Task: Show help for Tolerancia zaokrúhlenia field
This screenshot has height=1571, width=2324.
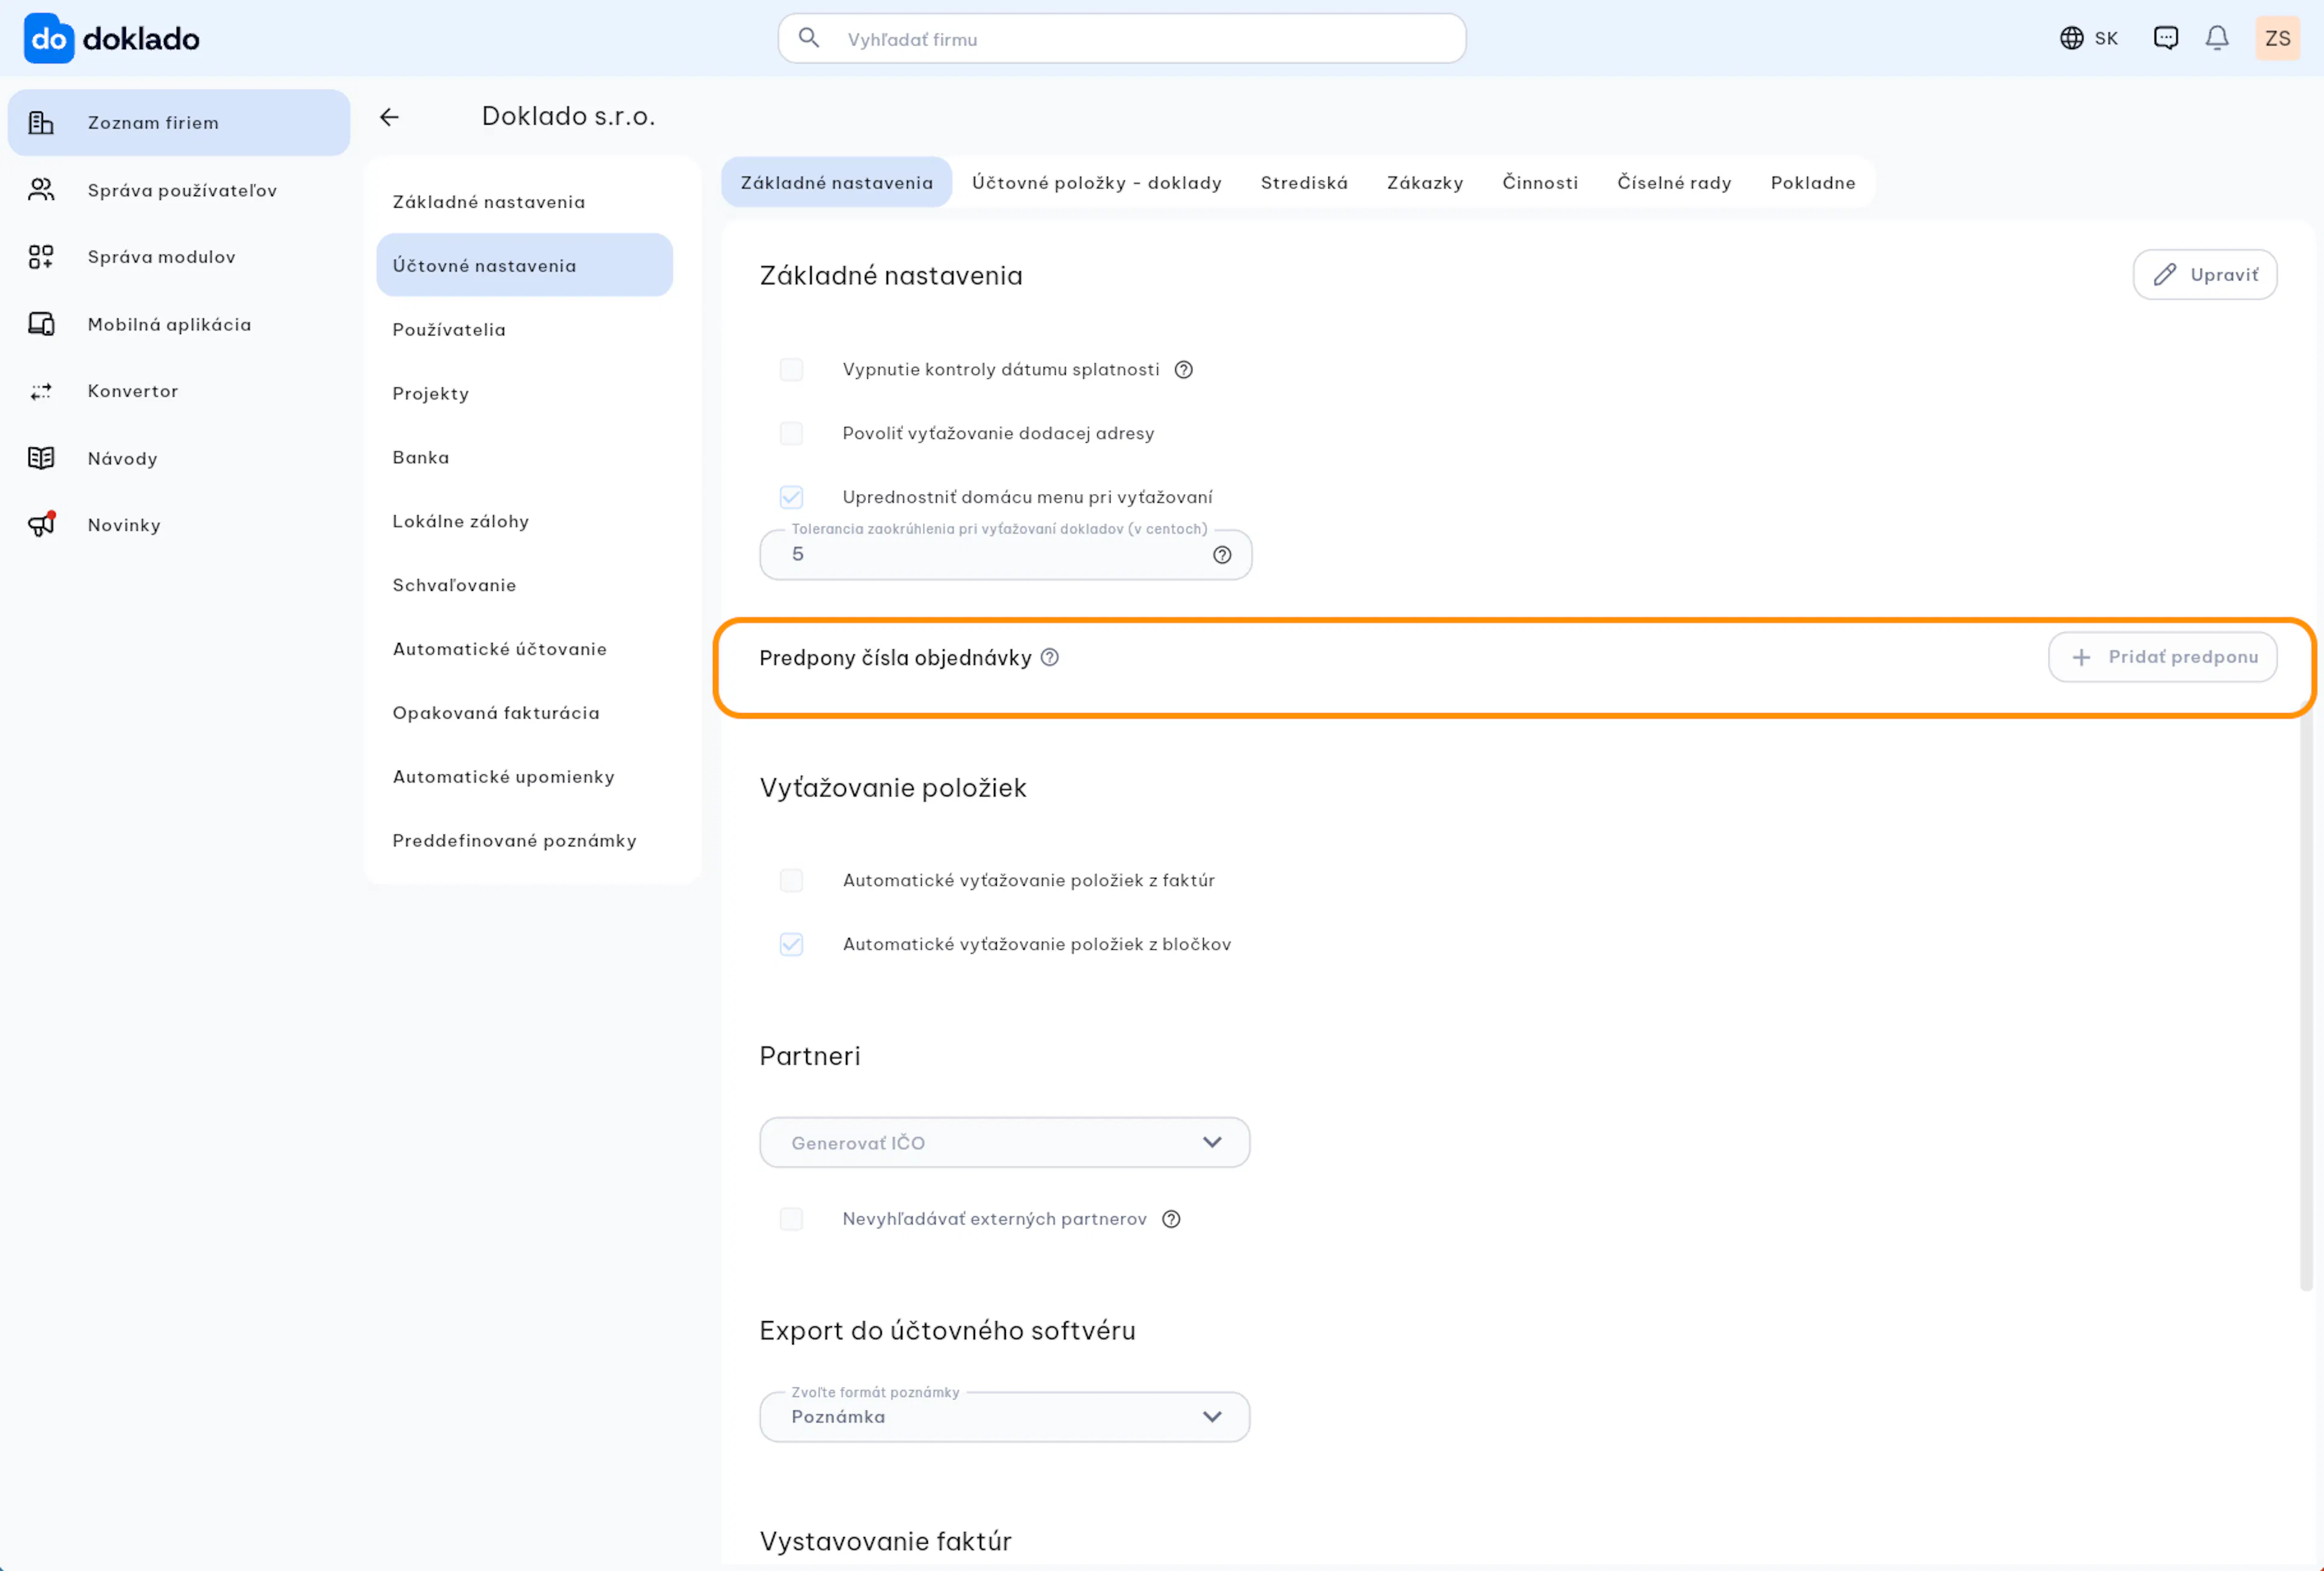Action: 1222,555
